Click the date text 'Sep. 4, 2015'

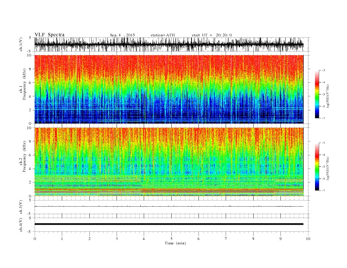click(122, 35)
